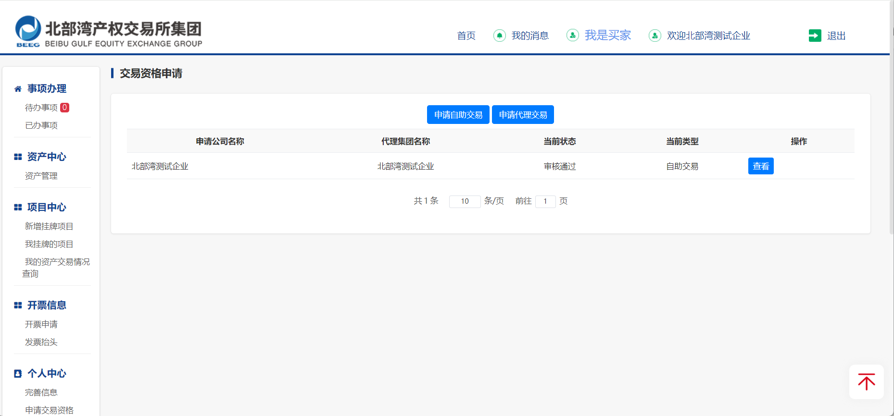Click the 申请公司名称 column header
The width and height of the screenshot is (894, 416).
(x=220, y=141)
